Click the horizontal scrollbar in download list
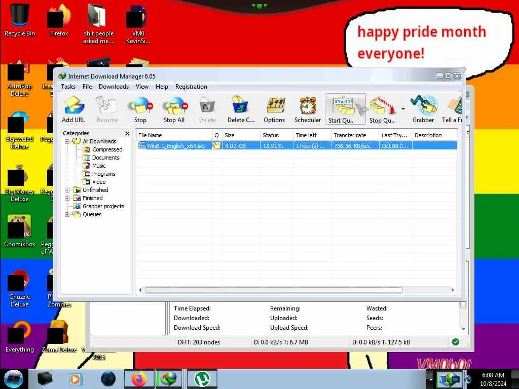 [x=273, y=290]
